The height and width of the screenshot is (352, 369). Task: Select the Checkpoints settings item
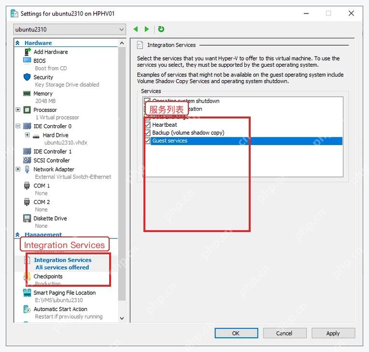coord(48,276)
